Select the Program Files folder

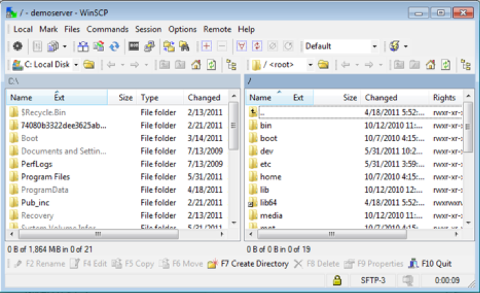(45, 176)
